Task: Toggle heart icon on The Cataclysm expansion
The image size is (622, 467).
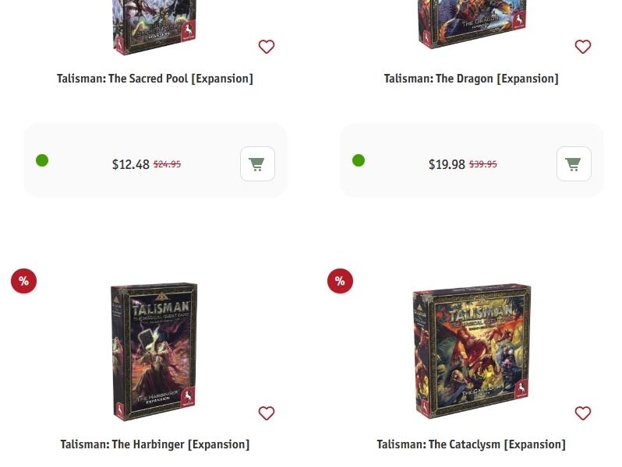Action: click(583, 413)
